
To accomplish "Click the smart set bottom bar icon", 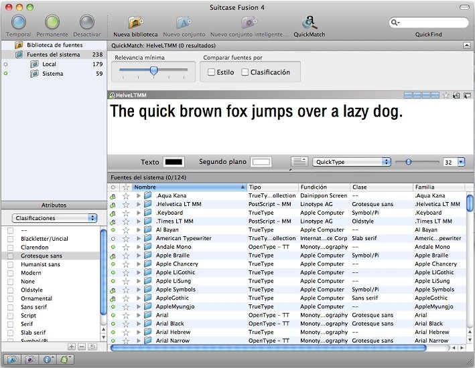I will (x=30, y=359).
